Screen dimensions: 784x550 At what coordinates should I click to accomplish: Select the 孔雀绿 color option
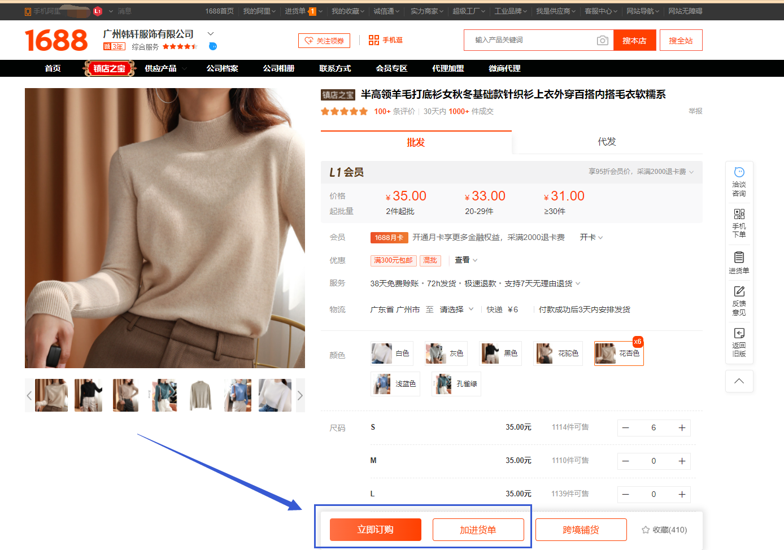click(x=456, y=383)
